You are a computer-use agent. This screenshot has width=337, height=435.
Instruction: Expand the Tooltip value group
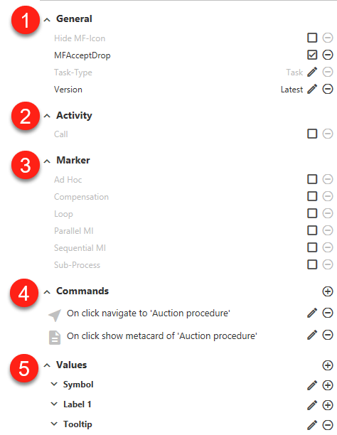54,424
